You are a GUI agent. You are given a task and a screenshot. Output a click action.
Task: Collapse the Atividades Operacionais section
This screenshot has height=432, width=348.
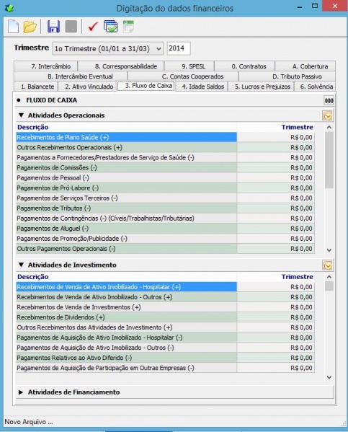[21, 115]
